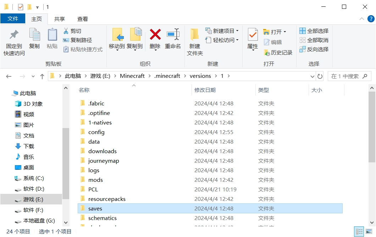Click the Cut (剪切) scissors icon
Image resolution: width=376 pixels, height=237 pixels.
(x=66, y=31)
